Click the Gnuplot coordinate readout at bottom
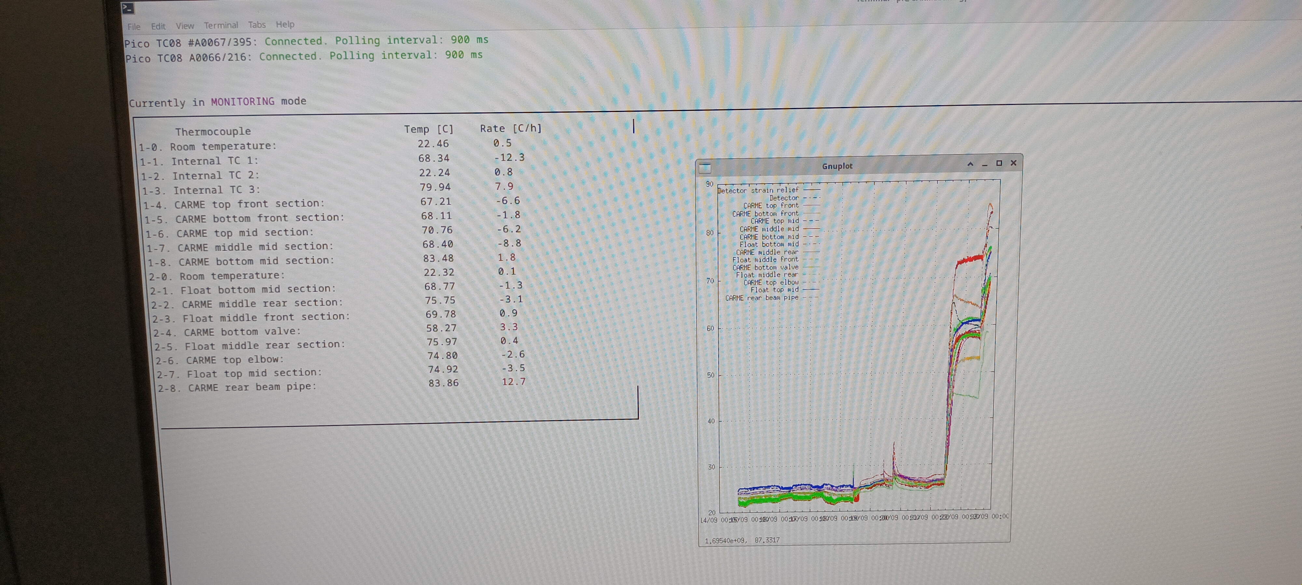Screen dimensions: 1302x585 pos(742,540)
